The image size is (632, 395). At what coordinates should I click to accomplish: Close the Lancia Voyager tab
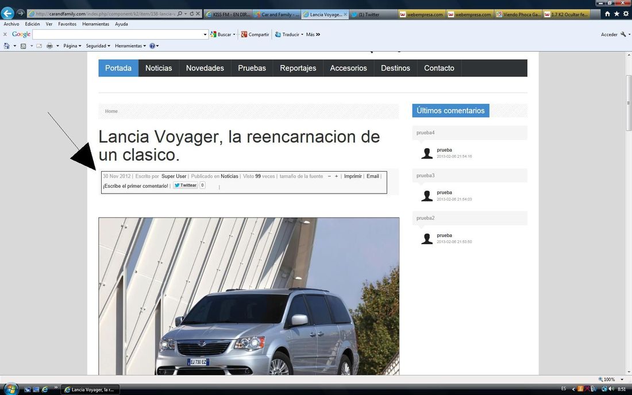(345, 14)
